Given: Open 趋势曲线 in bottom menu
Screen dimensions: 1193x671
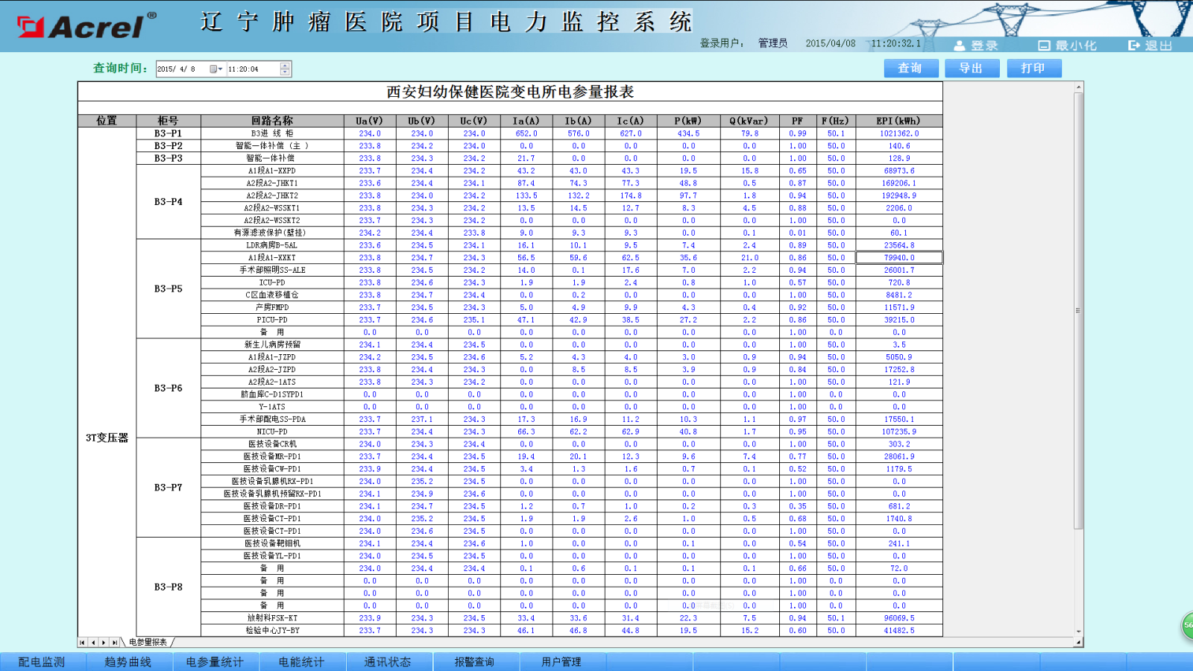Looking at the screenshot, I should click(128, 662).
